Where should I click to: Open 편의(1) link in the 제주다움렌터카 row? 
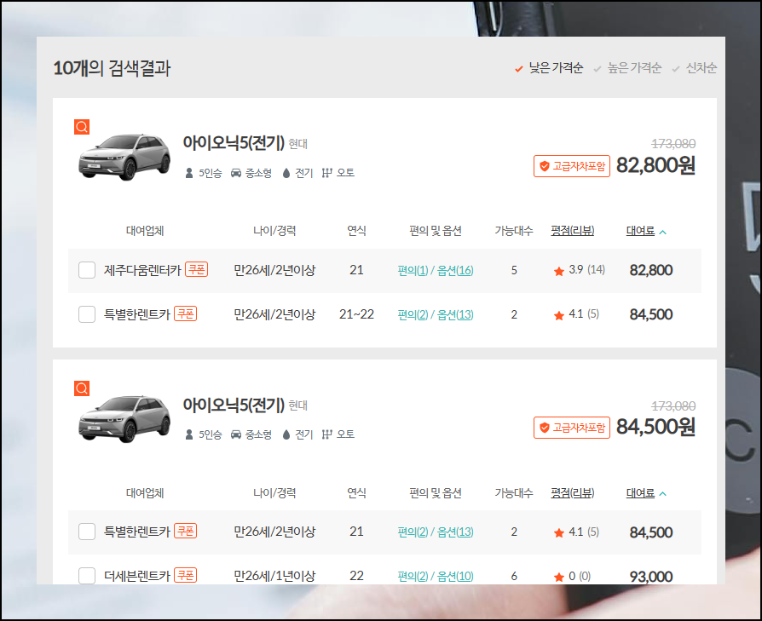(413, 270)
